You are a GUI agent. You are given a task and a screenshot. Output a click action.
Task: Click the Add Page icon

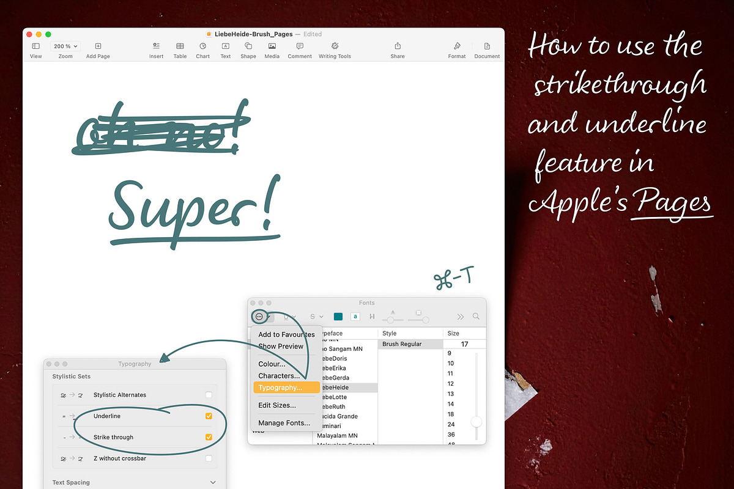pyautogui.click(x=98, y=46)
